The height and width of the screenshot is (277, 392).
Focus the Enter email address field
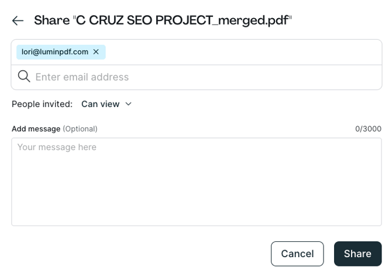point(176,77)
